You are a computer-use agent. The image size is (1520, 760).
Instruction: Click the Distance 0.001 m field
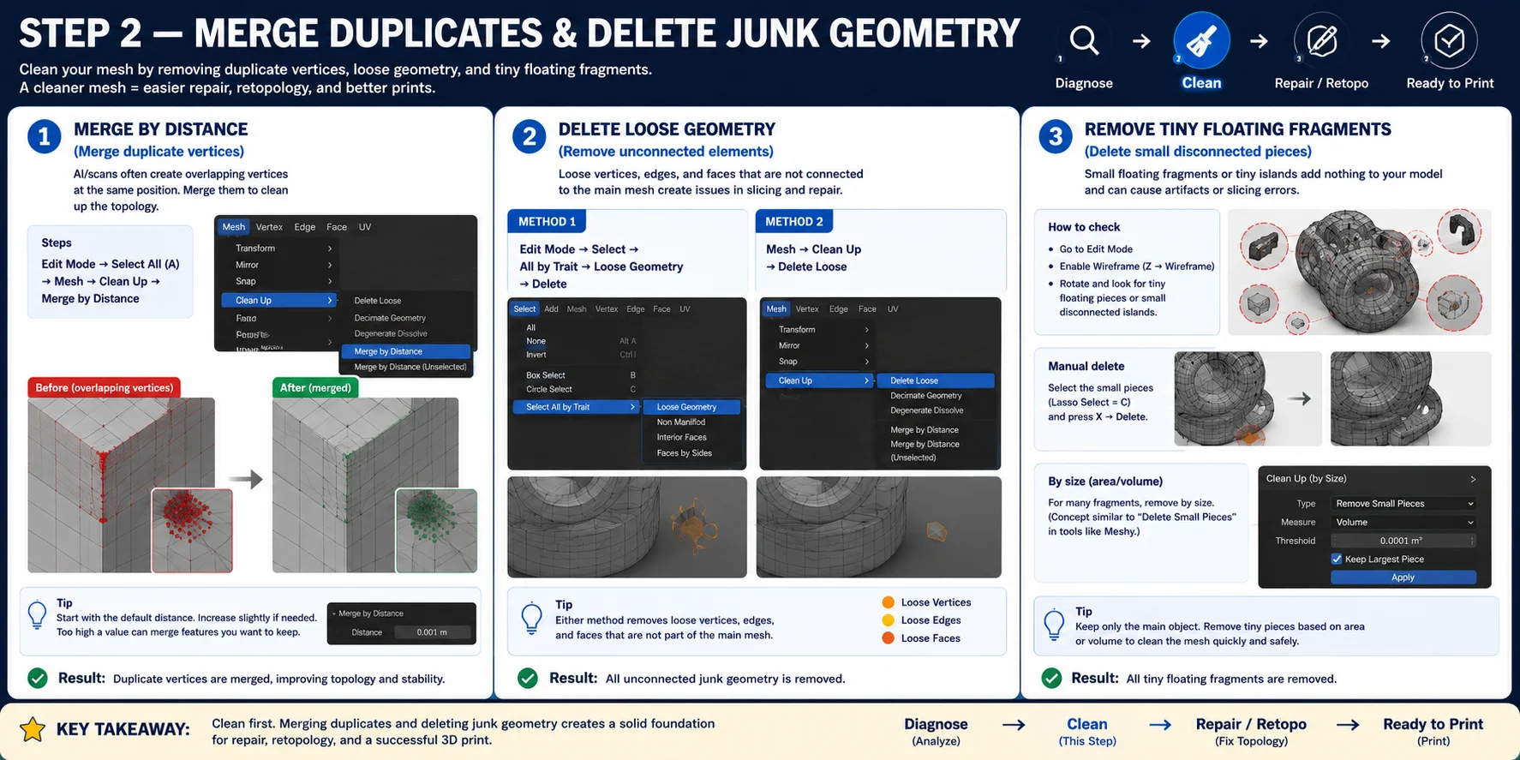pos(432,632)
